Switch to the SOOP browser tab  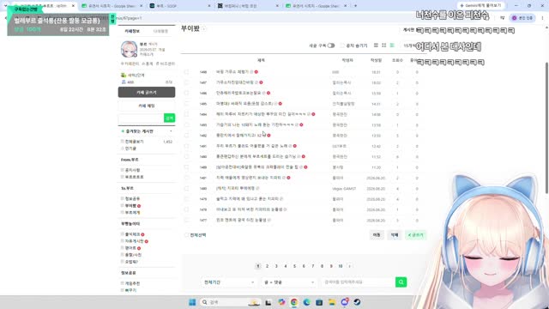pos(179,6)
